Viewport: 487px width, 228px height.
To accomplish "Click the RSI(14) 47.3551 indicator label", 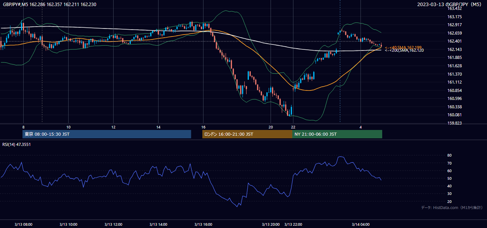I will [17, 144].
